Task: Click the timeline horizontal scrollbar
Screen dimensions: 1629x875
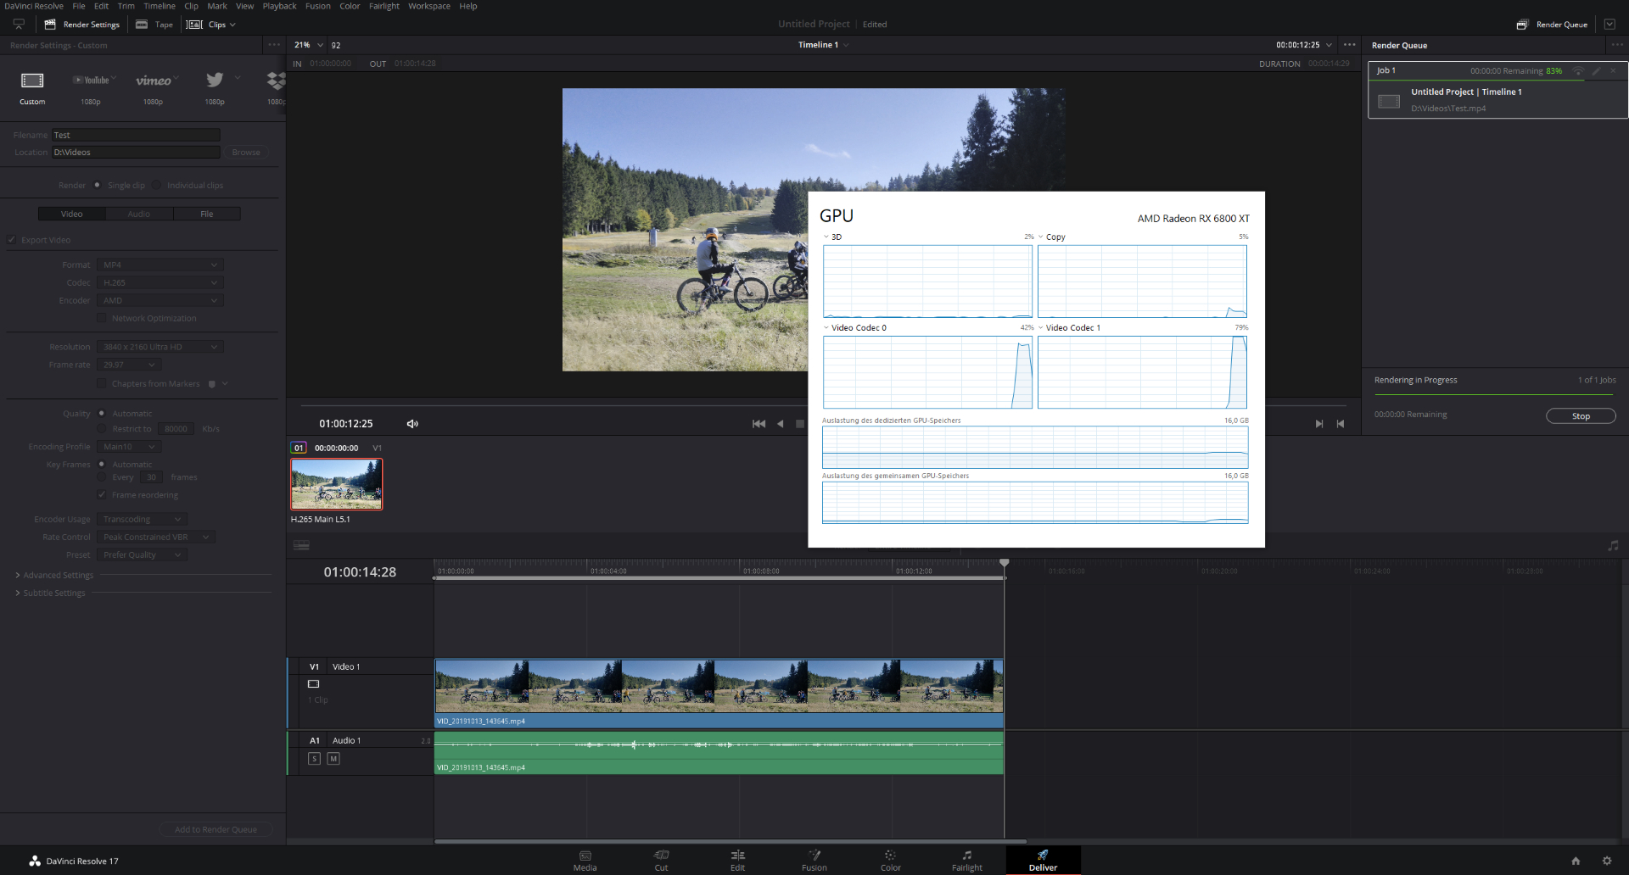Action: 731,841
